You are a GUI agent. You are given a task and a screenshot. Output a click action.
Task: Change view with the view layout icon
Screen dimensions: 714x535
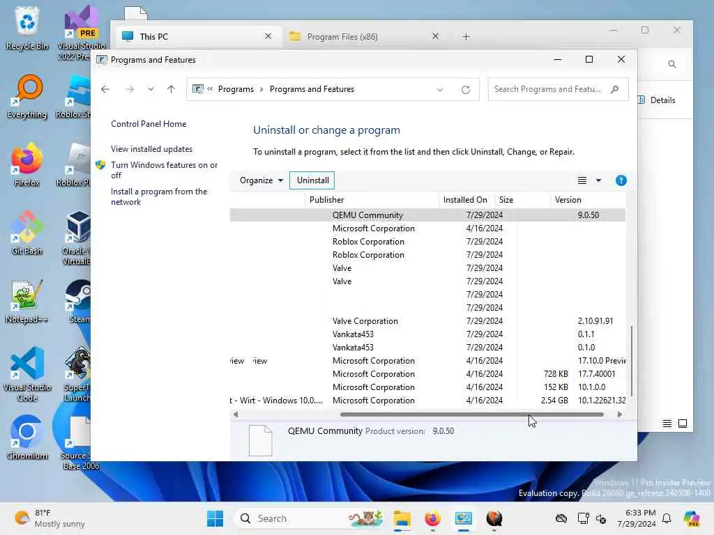coord(582,180)
